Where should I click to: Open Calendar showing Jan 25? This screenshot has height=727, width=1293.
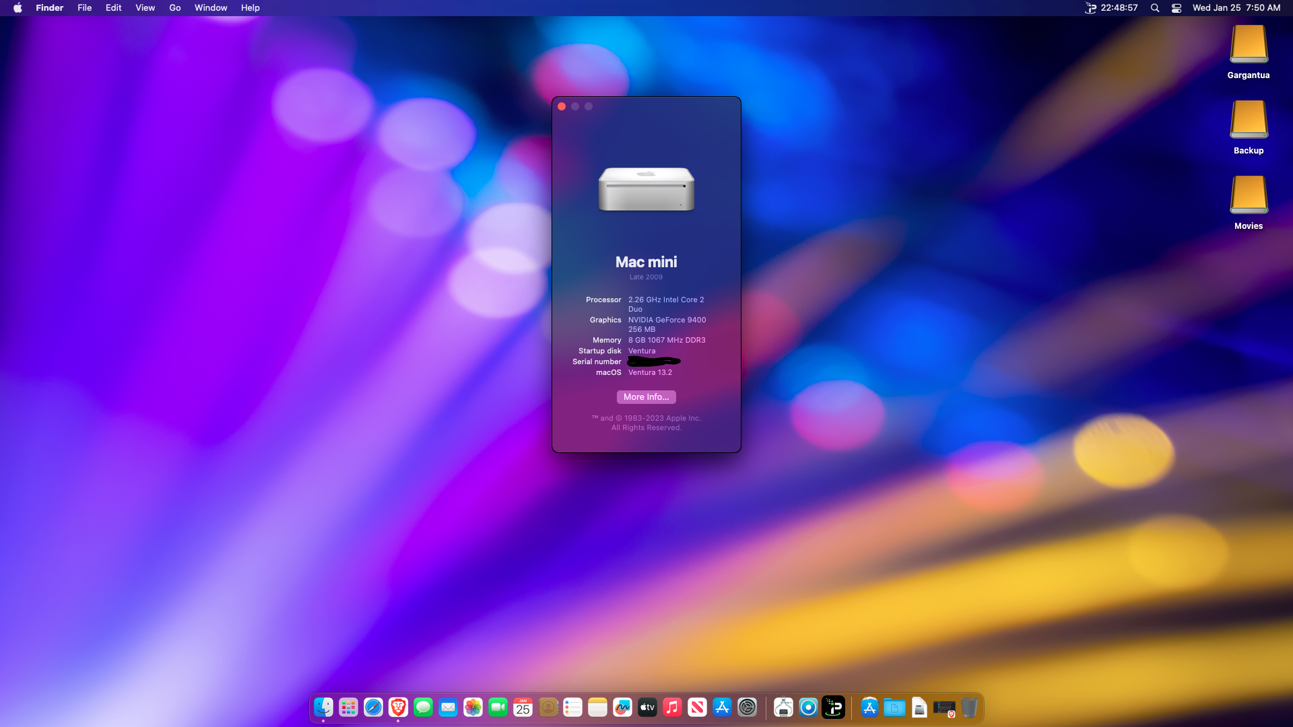[x=523, y=707]
